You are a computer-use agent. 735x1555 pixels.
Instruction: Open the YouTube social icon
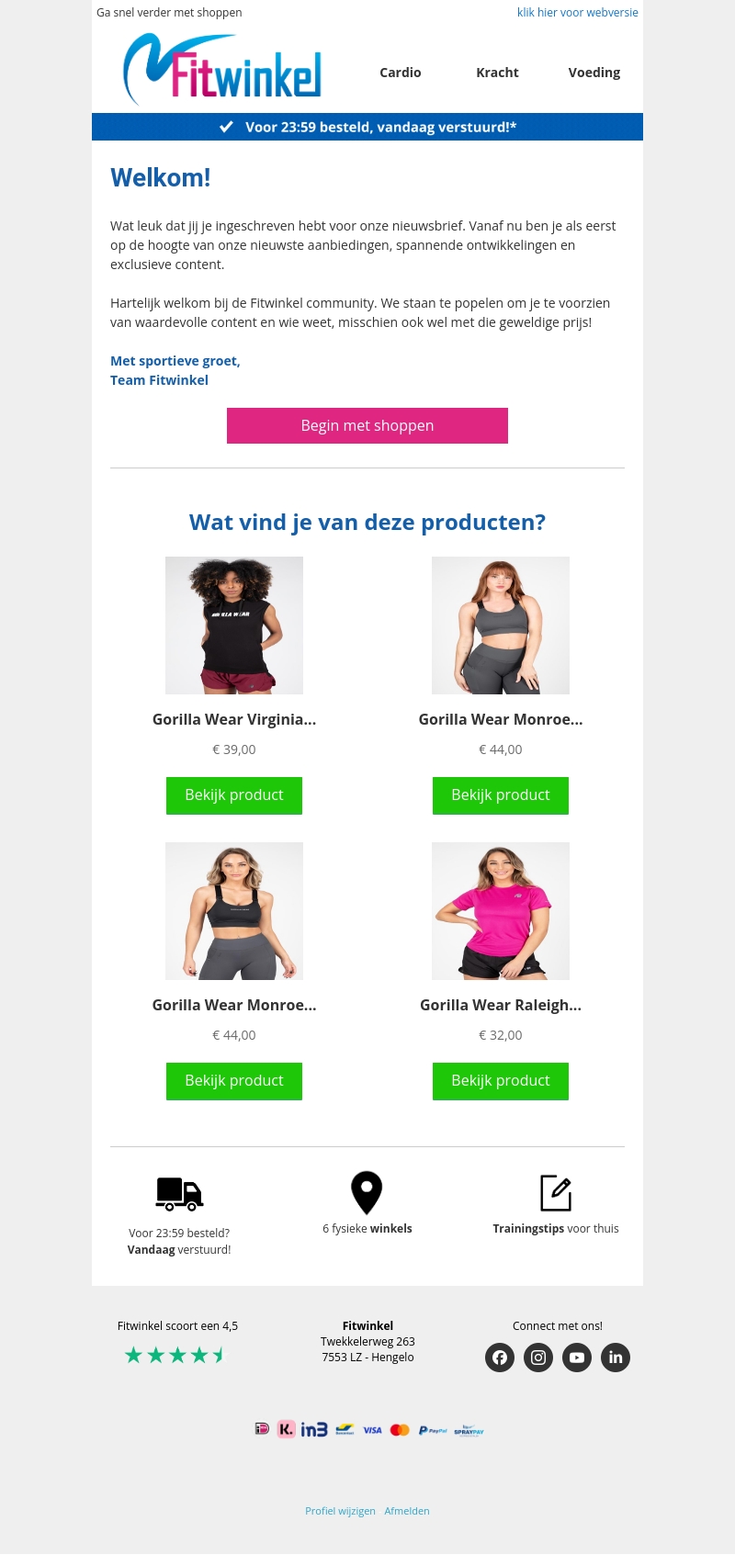577,1358
